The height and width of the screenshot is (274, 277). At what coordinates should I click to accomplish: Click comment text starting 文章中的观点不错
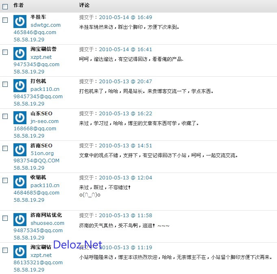click(159, 155)
